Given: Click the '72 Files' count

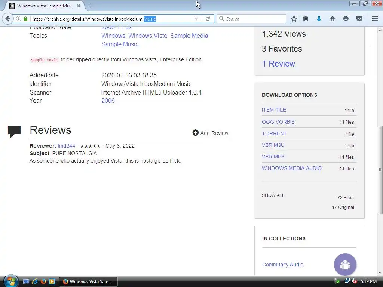Looking at the screenshot, I should [345, 197].
